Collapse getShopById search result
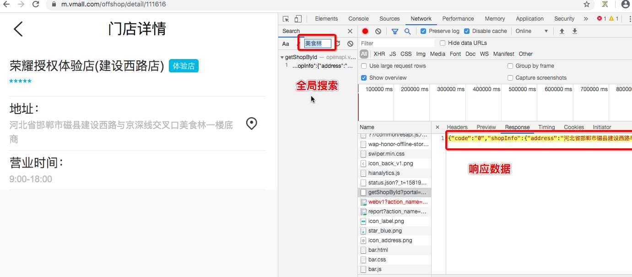Screen dimensions: 632x277 282,58
